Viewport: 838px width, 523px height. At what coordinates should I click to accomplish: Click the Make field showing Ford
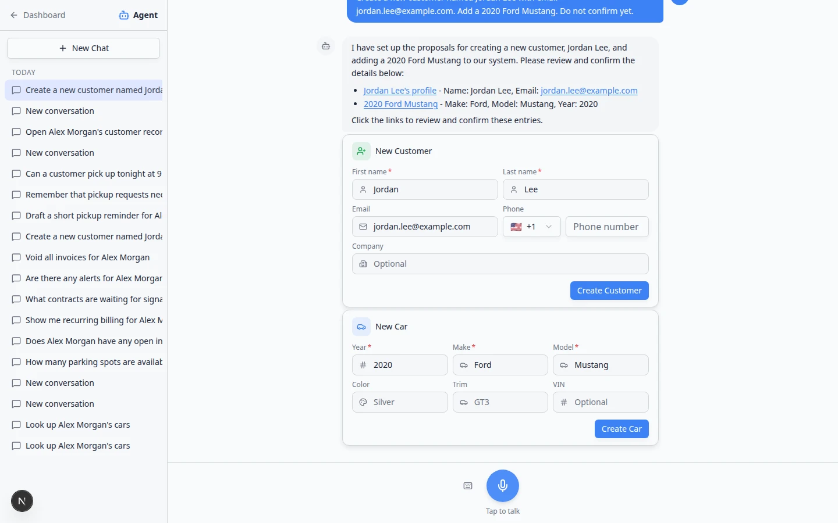pyautogui.click(x=500, y=365)
